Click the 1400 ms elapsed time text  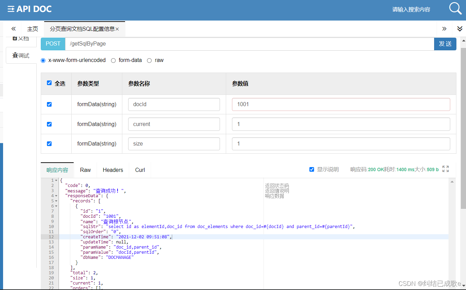(x=405, y=169)
